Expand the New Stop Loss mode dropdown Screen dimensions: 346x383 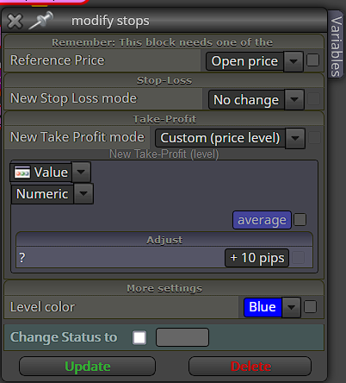[294, 99]
